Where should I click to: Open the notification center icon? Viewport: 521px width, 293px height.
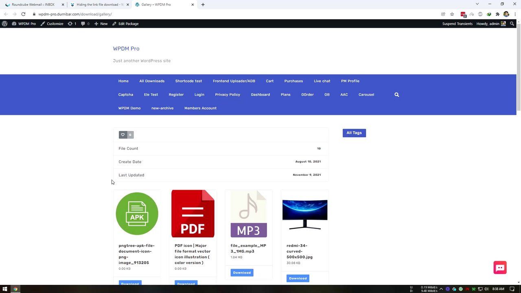512,289
